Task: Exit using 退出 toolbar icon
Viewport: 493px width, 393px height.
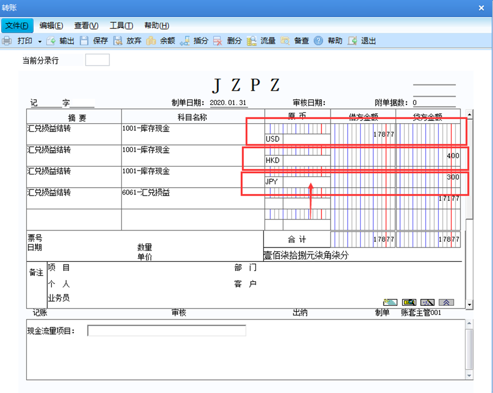Action: 352,41
